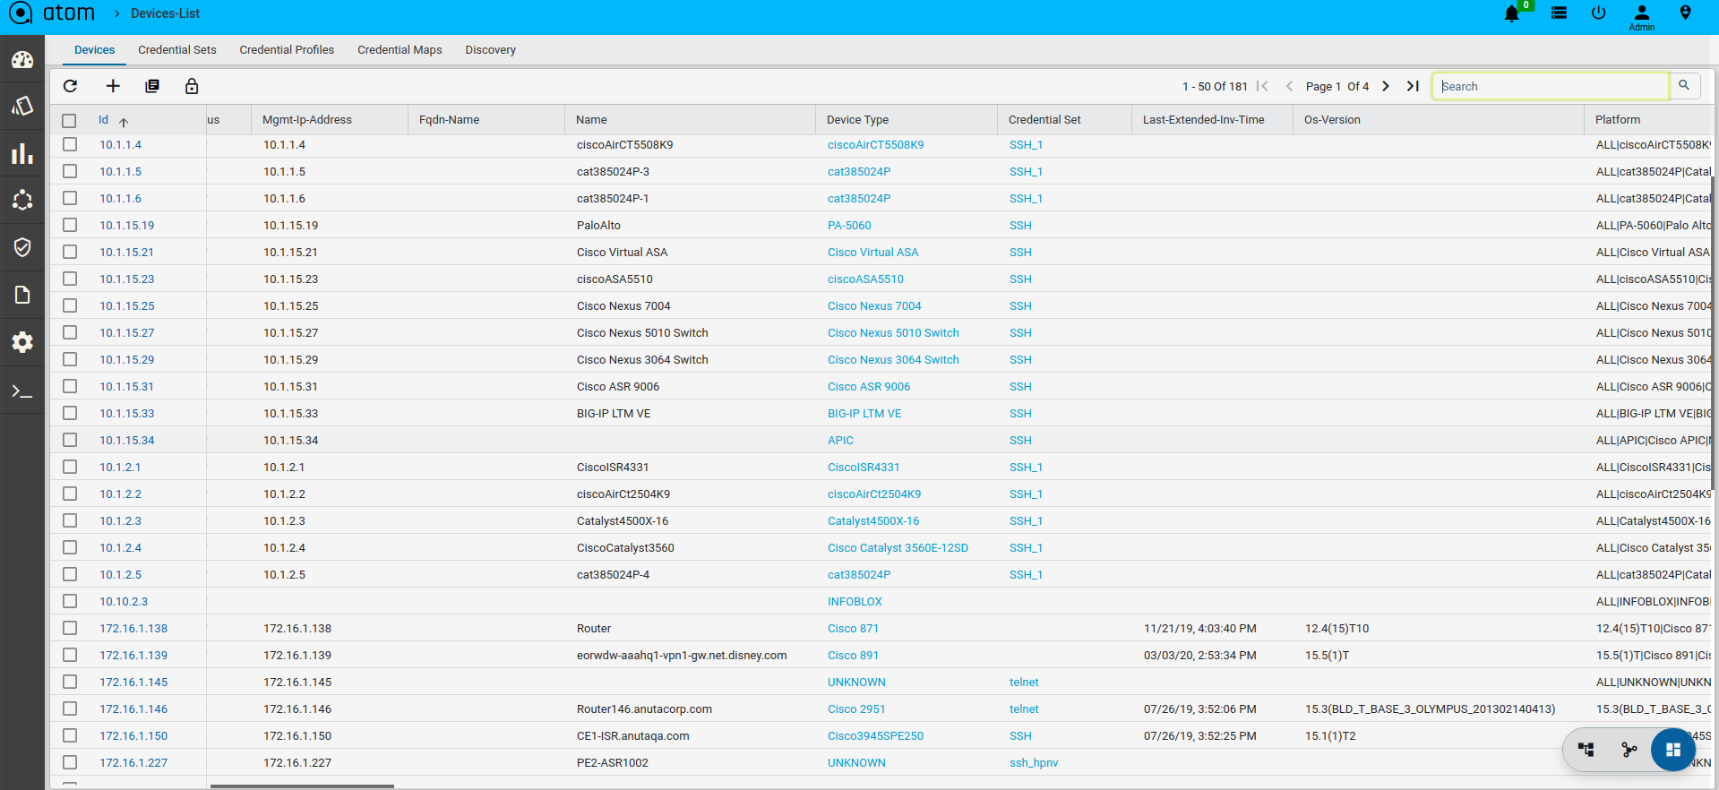The height and width of the screenshot is (790, 1719).
Task: Click name 'eorwdw-aaahq1-vpn1-gw.net.disney.com'
Action: tap(682, 655)
